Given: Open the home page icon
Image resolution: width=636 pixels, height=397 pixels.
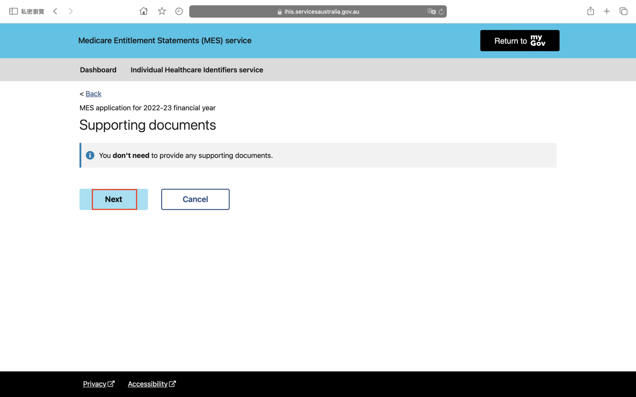Looking at the screenshot, I should (143, 12).
